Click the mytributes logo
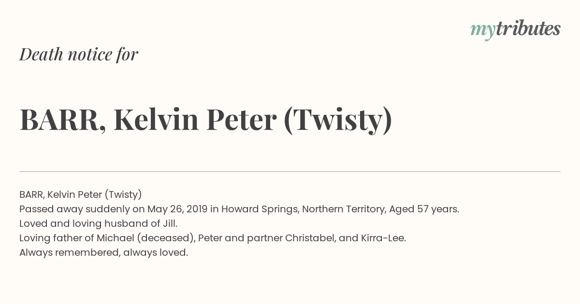 click(x=515, y=29)
